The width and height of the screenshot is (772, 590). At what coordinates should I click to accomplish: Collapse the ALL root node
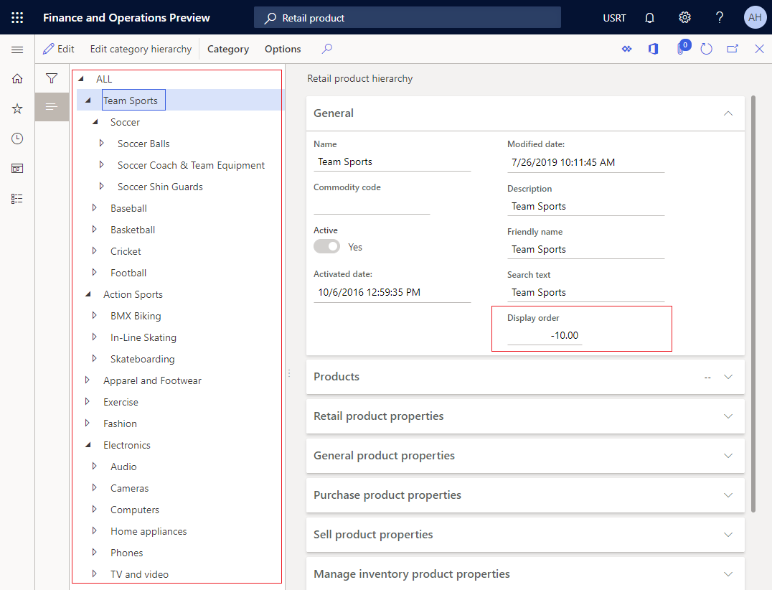click(81, 79)
